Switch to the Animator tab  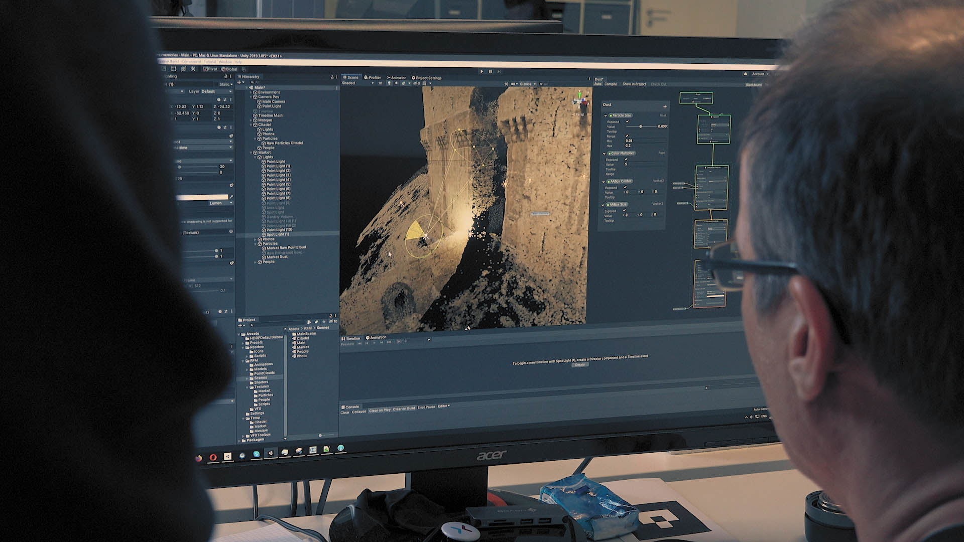coord(396,78)
